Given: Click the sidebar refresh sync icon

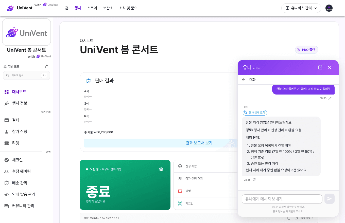Looking at the screenshot, I should coord(47,67).
